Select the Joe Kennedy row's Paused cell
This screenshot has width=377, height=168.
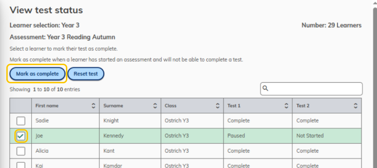tap(258, 136)
